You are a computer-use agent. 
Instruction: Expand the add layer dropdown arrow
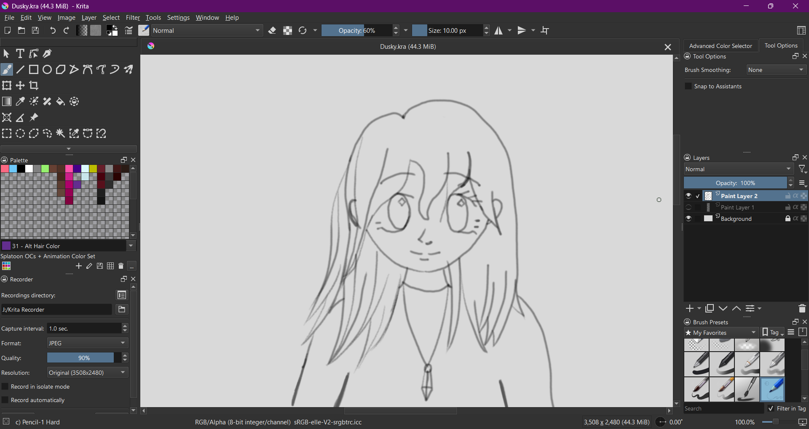coord(699,309)
